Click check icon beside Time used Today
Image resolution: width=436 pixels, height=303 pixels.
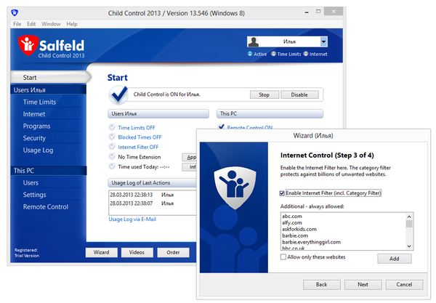[x=112, y=166]
